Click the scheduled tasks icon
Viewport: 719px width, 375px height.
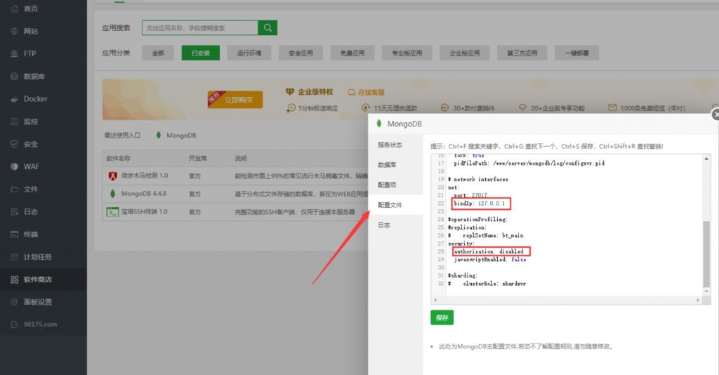pyautogui.click(x=14, y=257)
